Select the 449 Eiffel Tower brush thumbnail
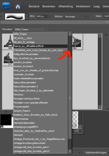 8,42
